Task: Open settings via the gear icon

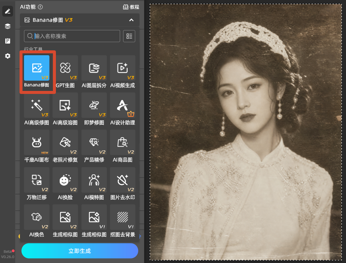Action: point(8,56)
